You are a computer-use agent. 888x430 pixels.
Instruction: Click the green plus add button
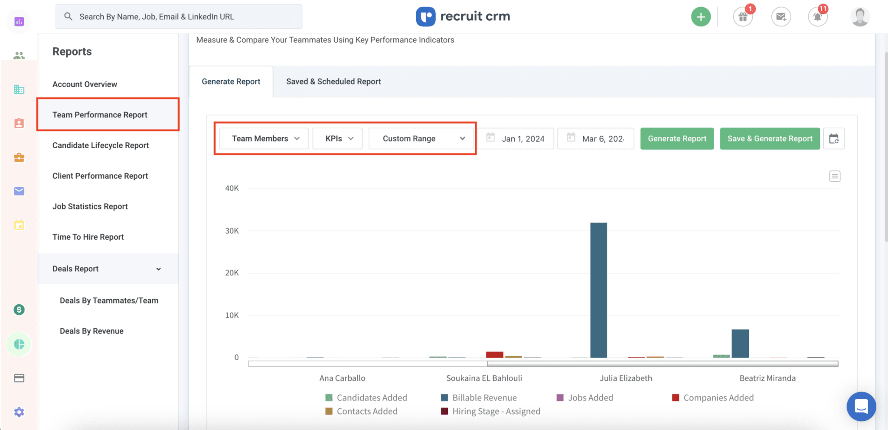[x=701, y=17]
